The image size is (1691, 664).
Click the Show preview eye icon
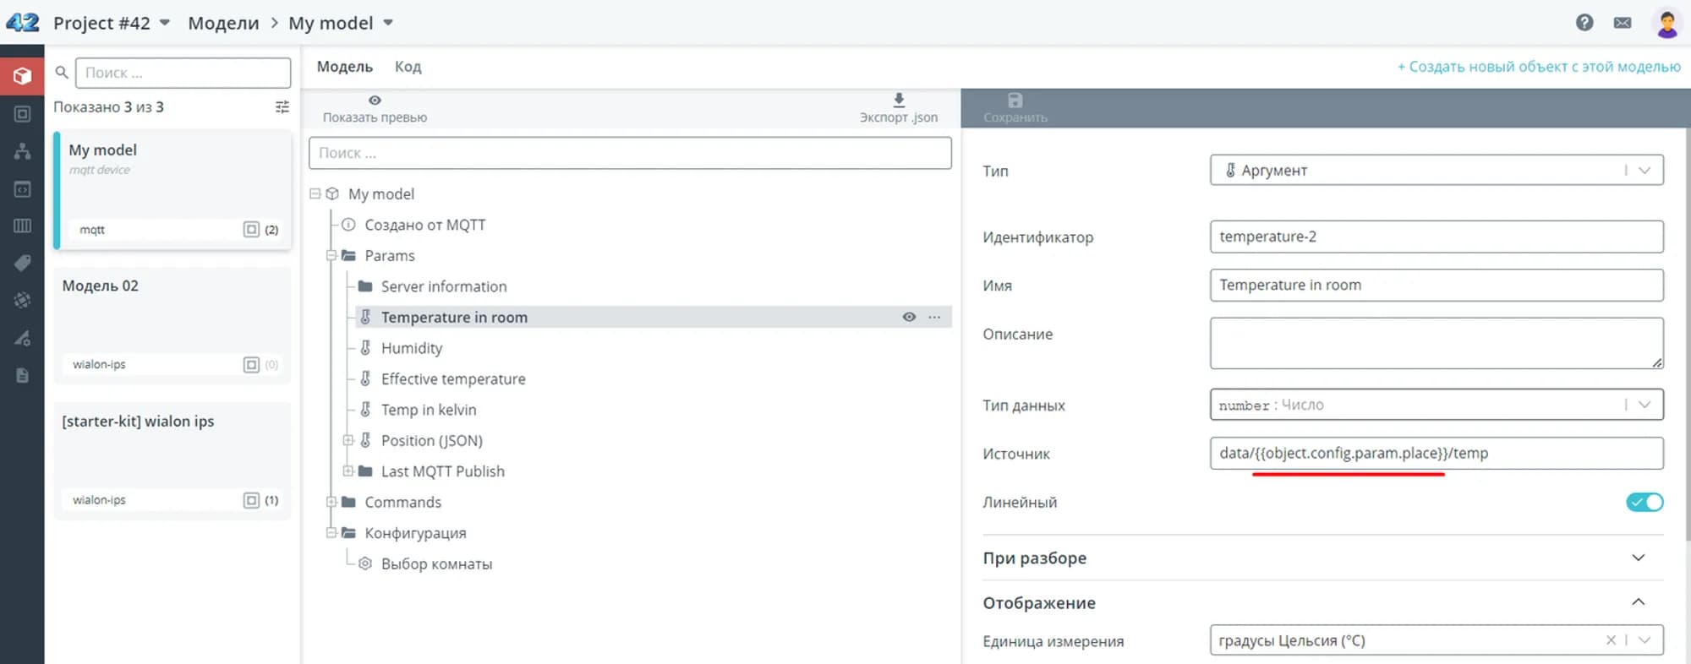[375, 101]
